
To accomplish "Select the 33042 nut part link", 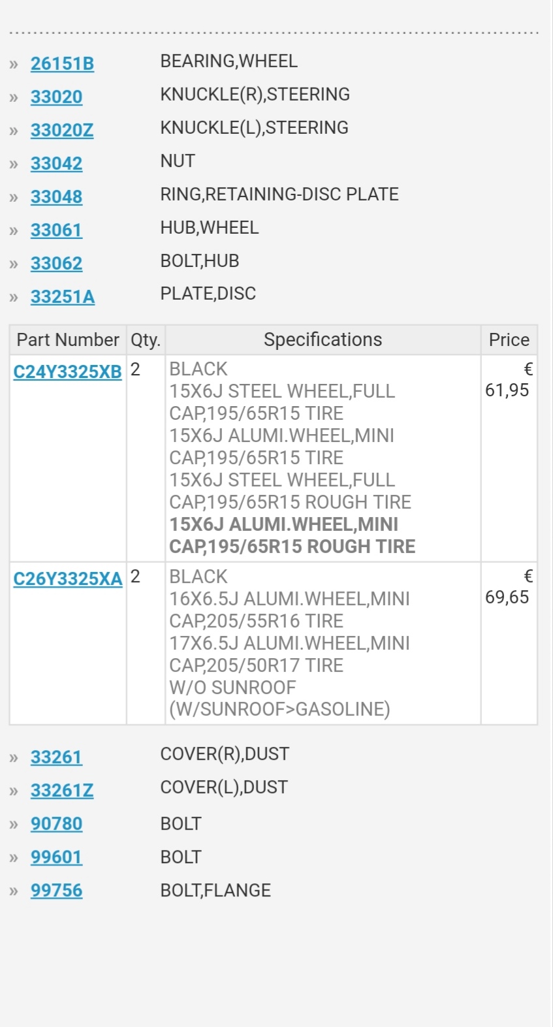I will (56, 163).
